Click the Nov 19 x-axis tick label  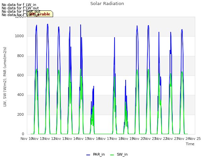[x=127, y=139]
